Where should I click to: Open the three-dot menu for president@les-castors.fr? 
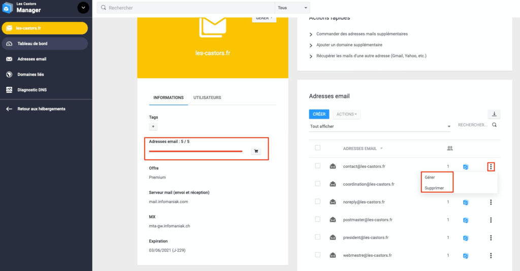point(491,238)
